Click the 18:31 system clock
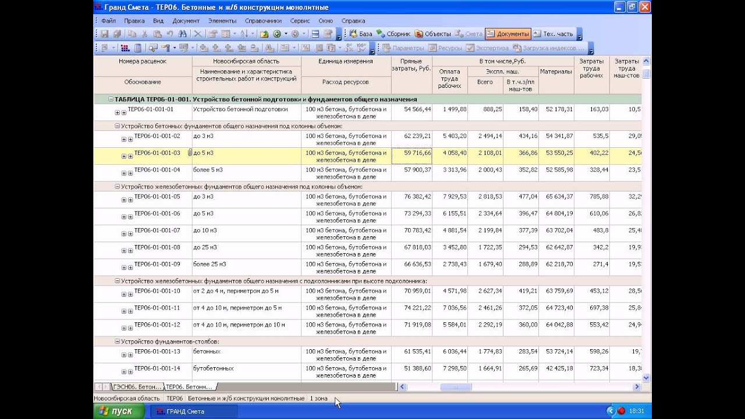 636,411
